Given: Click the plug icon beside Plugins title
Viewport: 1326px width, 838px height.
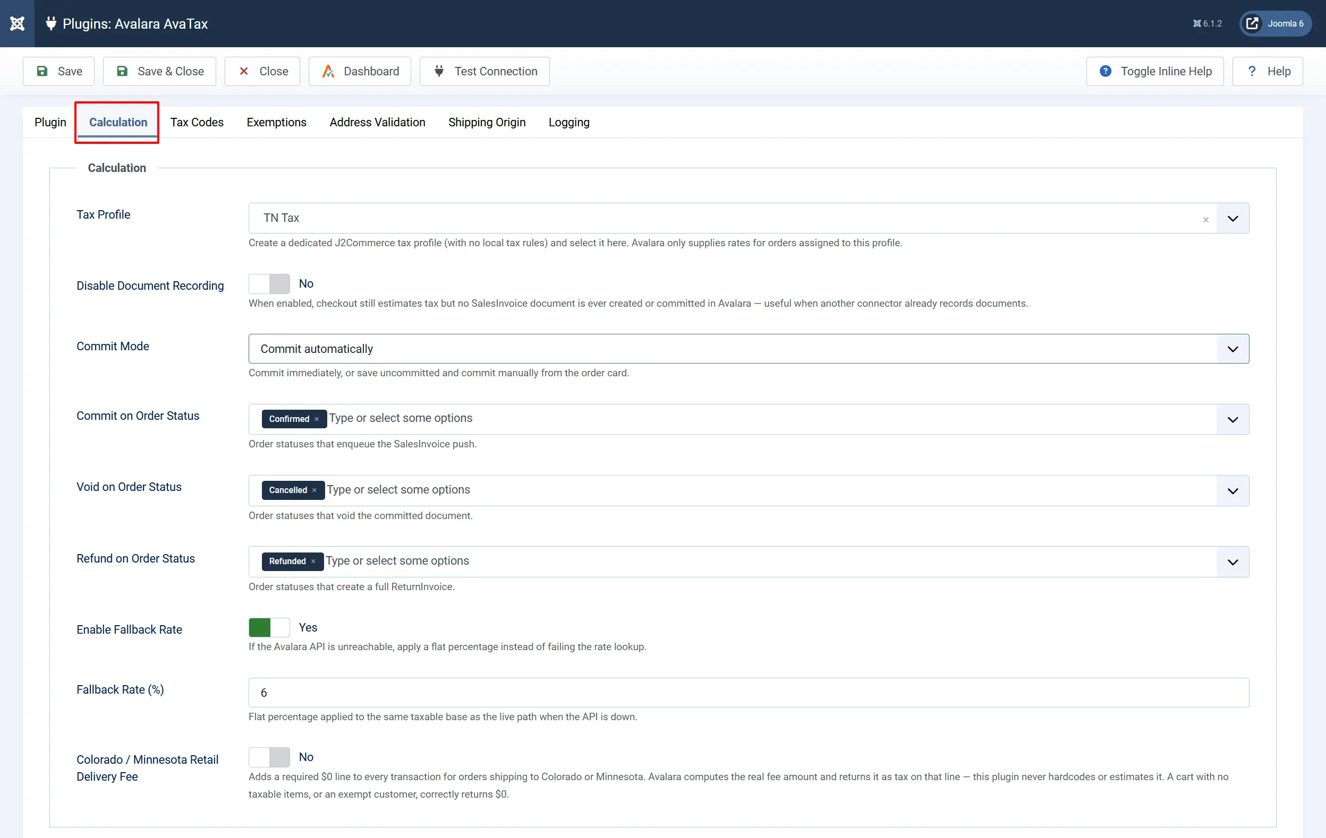Looking at the screenshot, I should click(50, 24).
